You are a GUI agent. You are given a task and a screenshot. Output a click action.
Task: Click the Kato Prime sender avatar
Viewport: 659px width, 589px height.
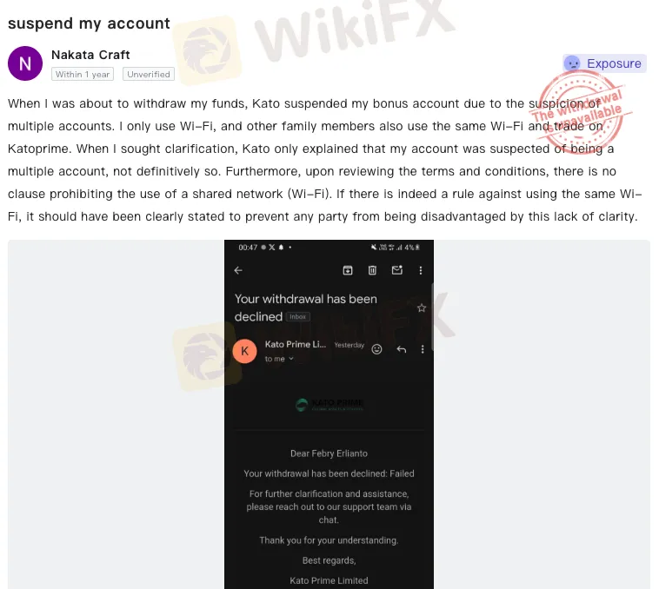click(244, 351)
